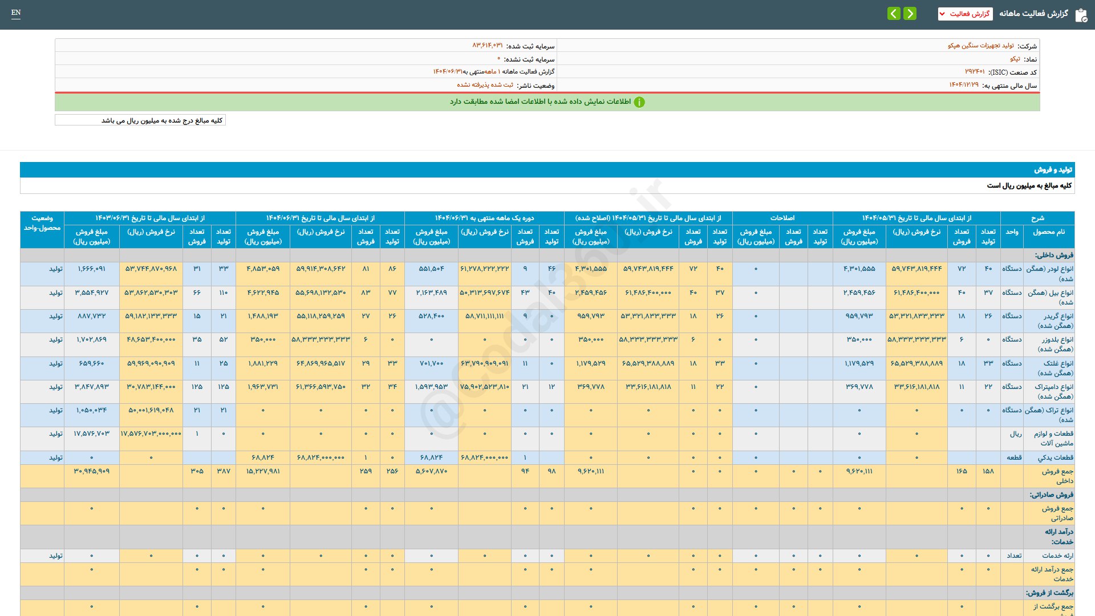Switch language with the EN link
The height and width of the screenshot is (616, 1095).
[16, 13]
